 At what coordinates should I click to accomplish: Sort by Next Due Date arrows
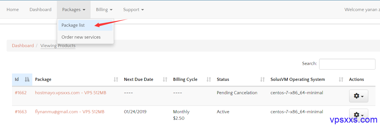tap(165, 79)
